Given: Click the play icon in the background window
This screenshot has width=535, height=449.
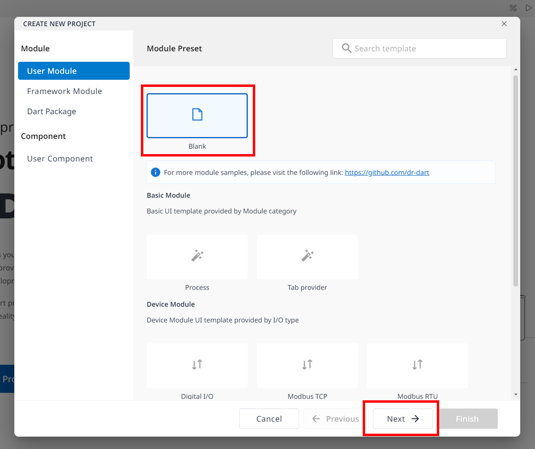Looking at the screenshot, I should (x=529, y=8).
